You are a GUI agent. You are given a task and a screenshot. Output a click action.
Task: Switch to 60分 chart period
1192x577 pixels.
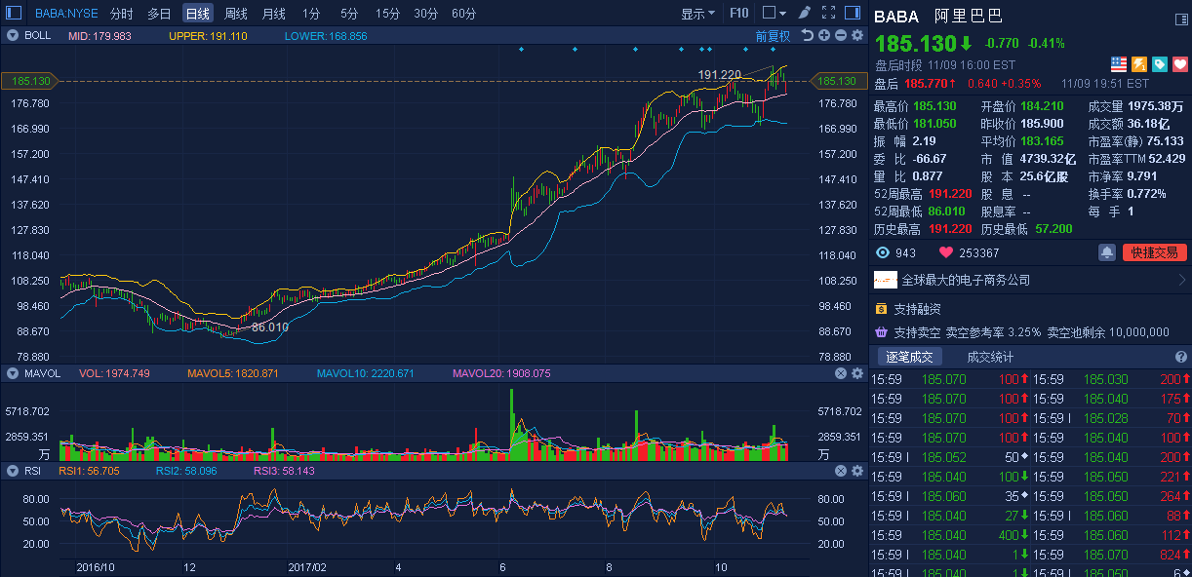click(x=463, y=14)
